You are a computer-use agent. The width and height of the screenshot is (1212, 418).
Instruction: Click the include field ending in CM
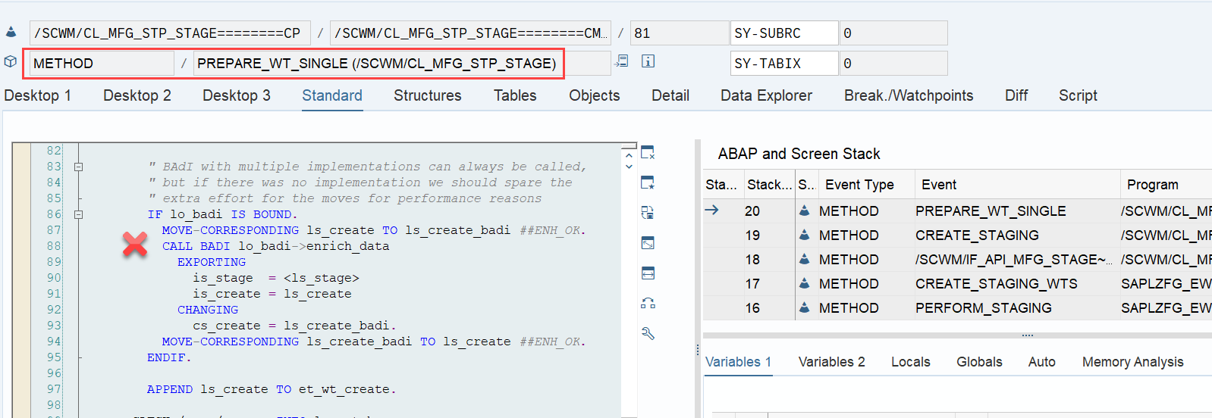pyautogui.click(x=470, y=33)
